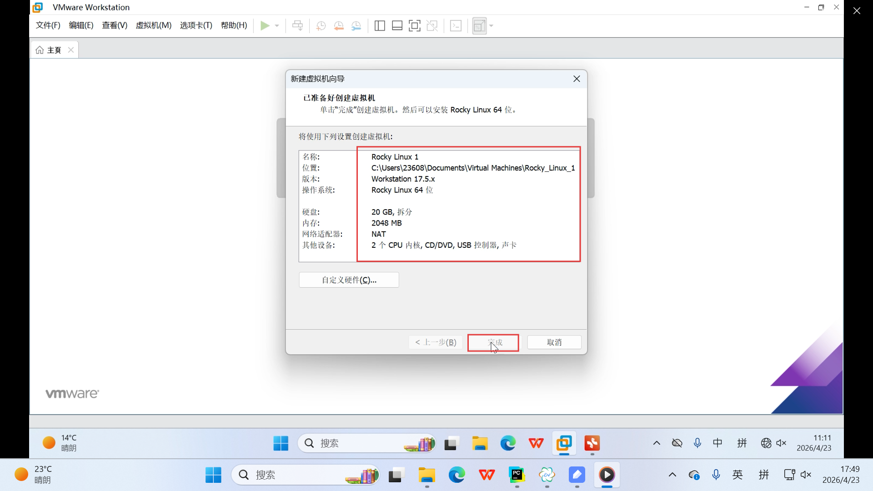Screen dimensions: 873x491
Task: Toggle Unity mode toolbar icon
Action: [x=432, y=26]
